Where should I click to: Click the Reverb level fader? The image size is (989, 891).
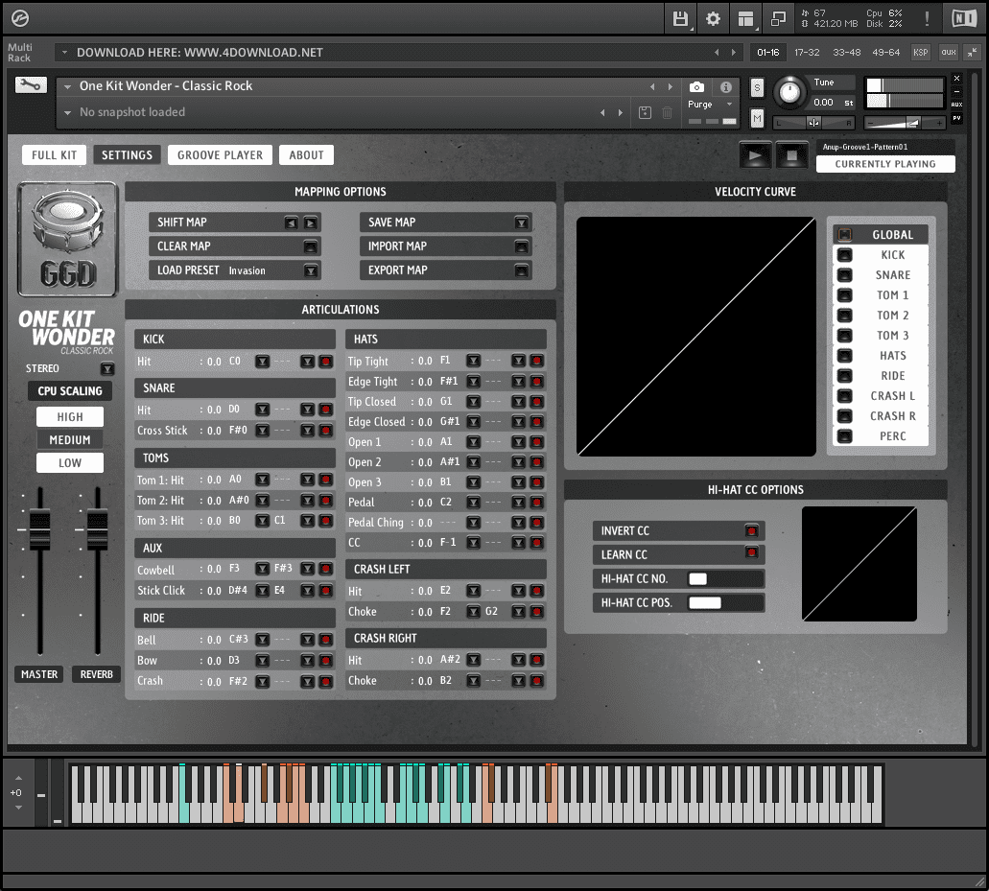tap(97, 529)
